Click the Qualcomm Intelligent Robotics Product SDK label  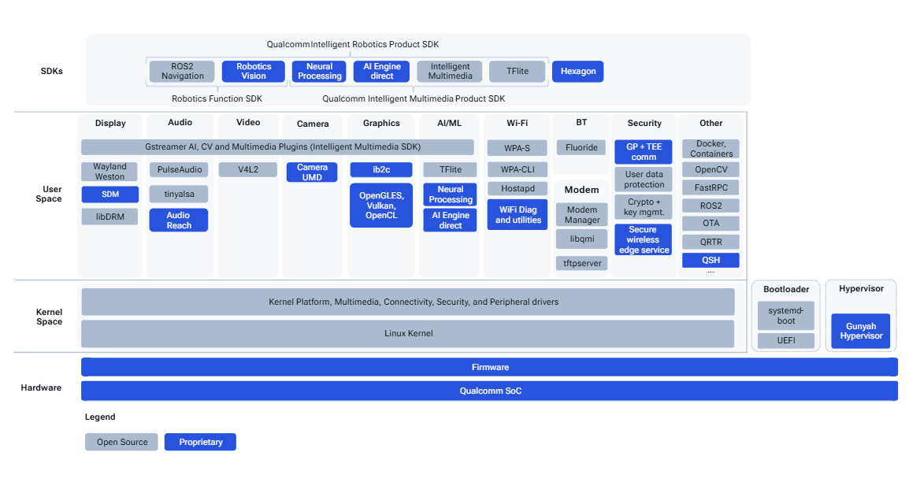[353, 45]
